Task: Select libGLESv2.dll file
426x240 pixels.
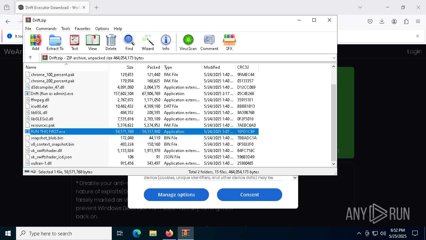Action: point(141,119)
